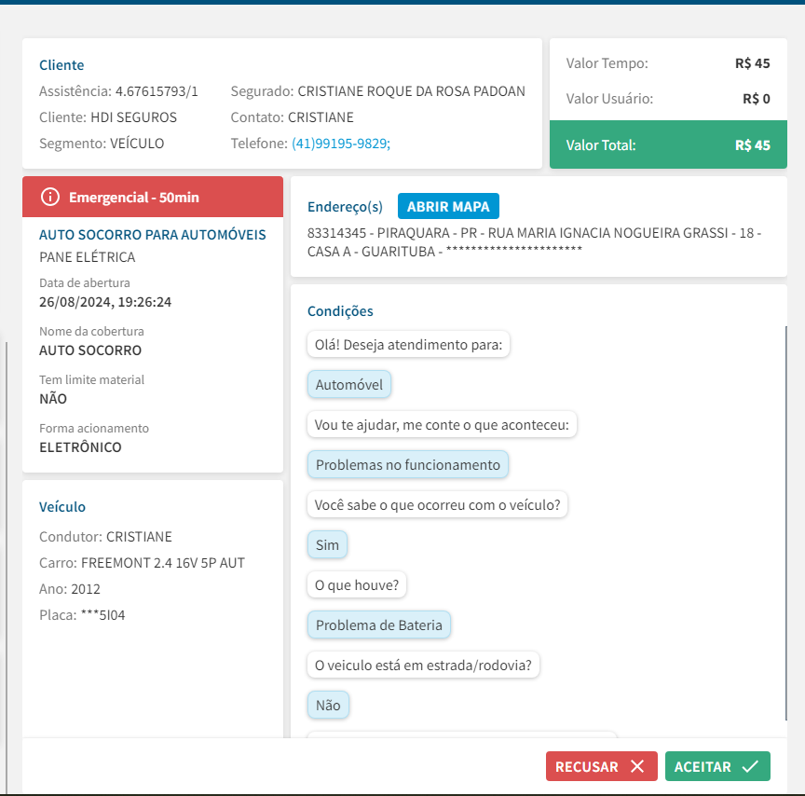Click the Veículo section heading
This screenshot has width=805, height=796.
click(x=62, y=507)
